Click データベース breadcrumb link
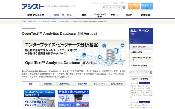This screenshot has height=109, width=175. [65, 21]
